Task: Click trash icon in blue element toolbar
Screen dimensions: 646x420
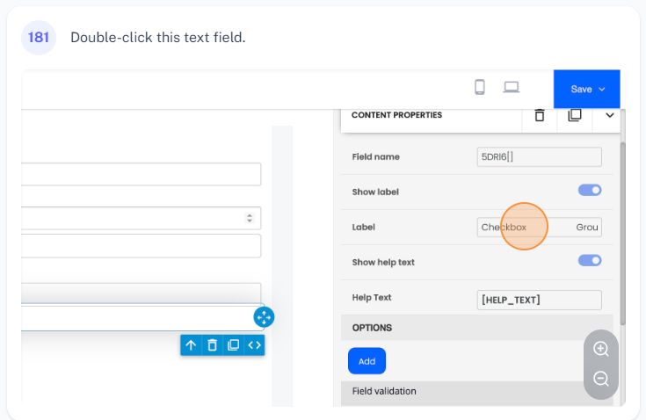Action: 212,345
